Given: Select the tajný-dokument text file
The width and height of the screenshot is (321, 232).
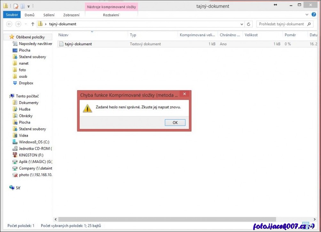Looking at the screenshot, I should (x=78, y=44).
